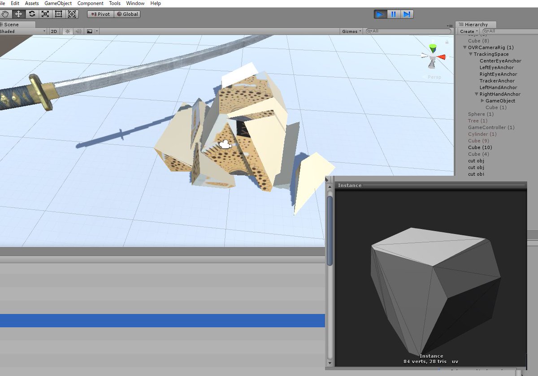Select the Hand tool in toolbar
This screenshot has height=376, width=538.
(5, 14)
